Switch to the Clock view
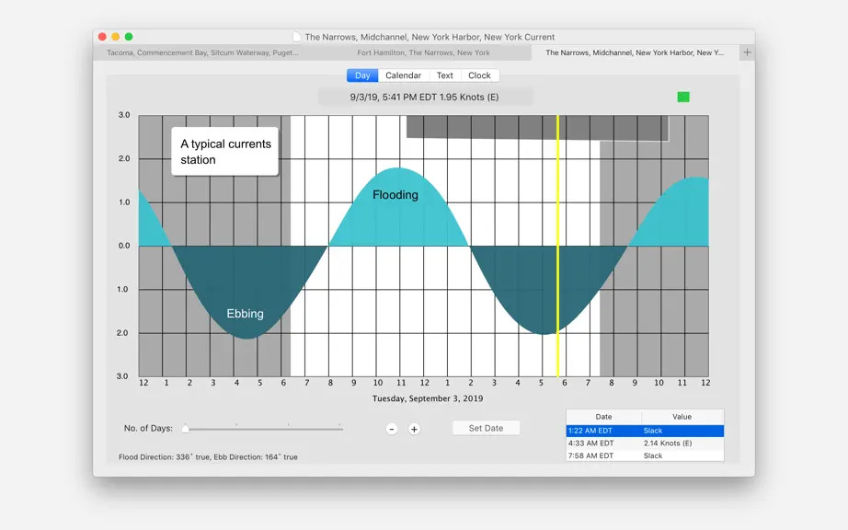Screen dimensions: 848x530 (479, 75)
